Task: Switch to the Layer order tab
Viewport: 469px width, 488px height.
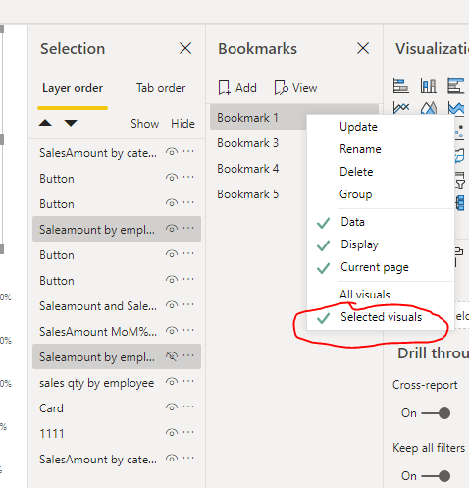Action: coord(73,88)
